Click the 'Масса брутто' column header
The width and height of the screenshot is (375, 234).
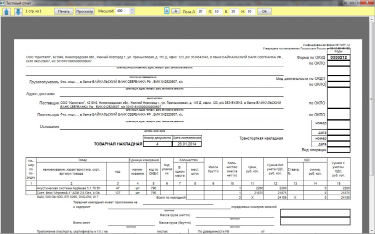(213, 169)
